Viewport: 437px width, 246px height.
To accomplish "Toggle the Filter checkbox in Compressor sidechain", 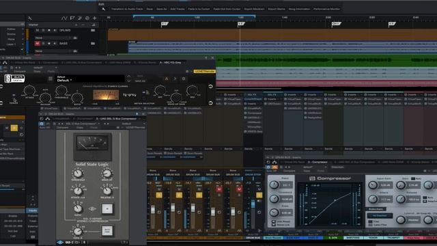I will pyautogui.click(x=370, y=221).
